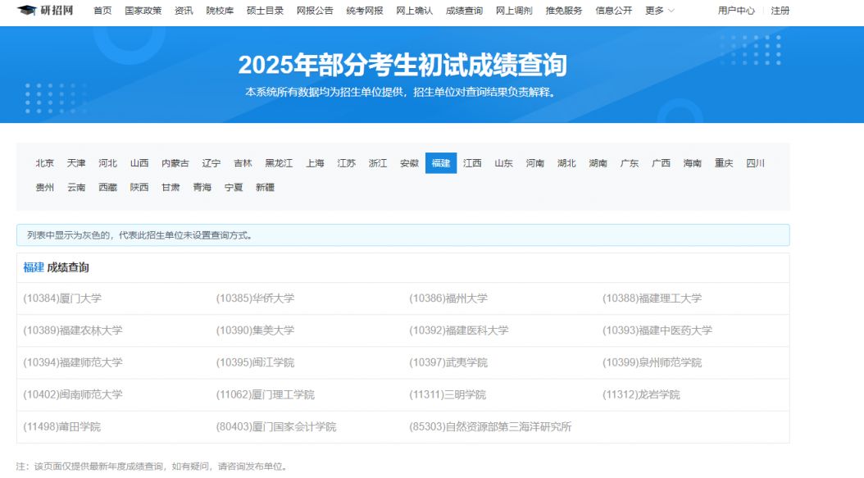Select the 天津 province tab
The width and height of the screenshot is (864, 478).
coord(76,163)
